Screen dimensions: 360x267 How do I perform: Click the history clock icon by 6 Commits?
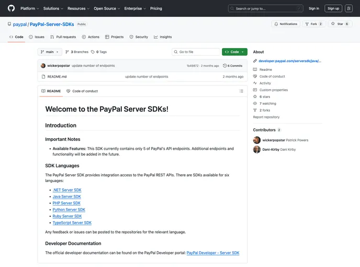tap(225, 66)
